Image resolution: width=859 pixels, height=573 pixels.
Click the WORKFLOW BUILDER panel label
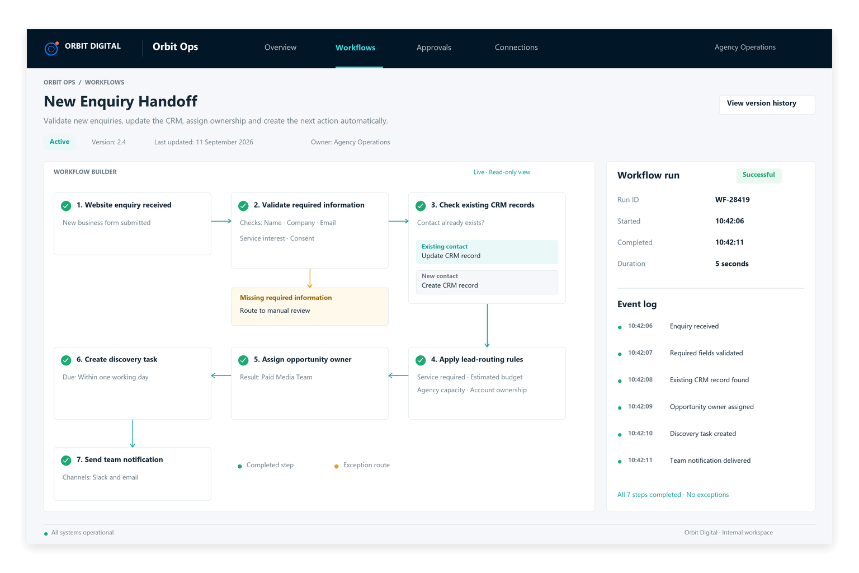point(85,172)
